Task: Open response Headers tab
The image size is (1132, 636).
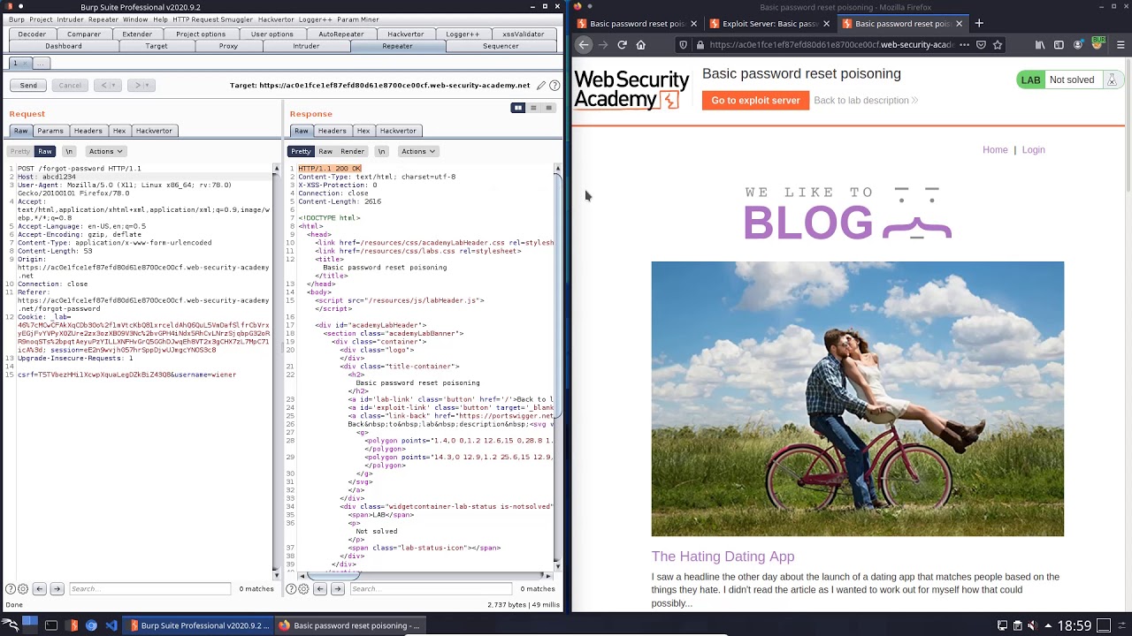Action: (333, 131)
